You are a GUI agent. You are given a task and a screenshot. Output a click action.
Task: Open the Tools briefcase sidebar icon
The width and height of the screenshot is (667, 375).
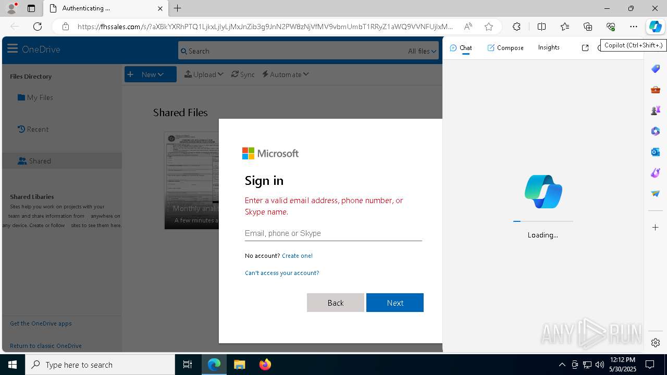pos(656,90)
